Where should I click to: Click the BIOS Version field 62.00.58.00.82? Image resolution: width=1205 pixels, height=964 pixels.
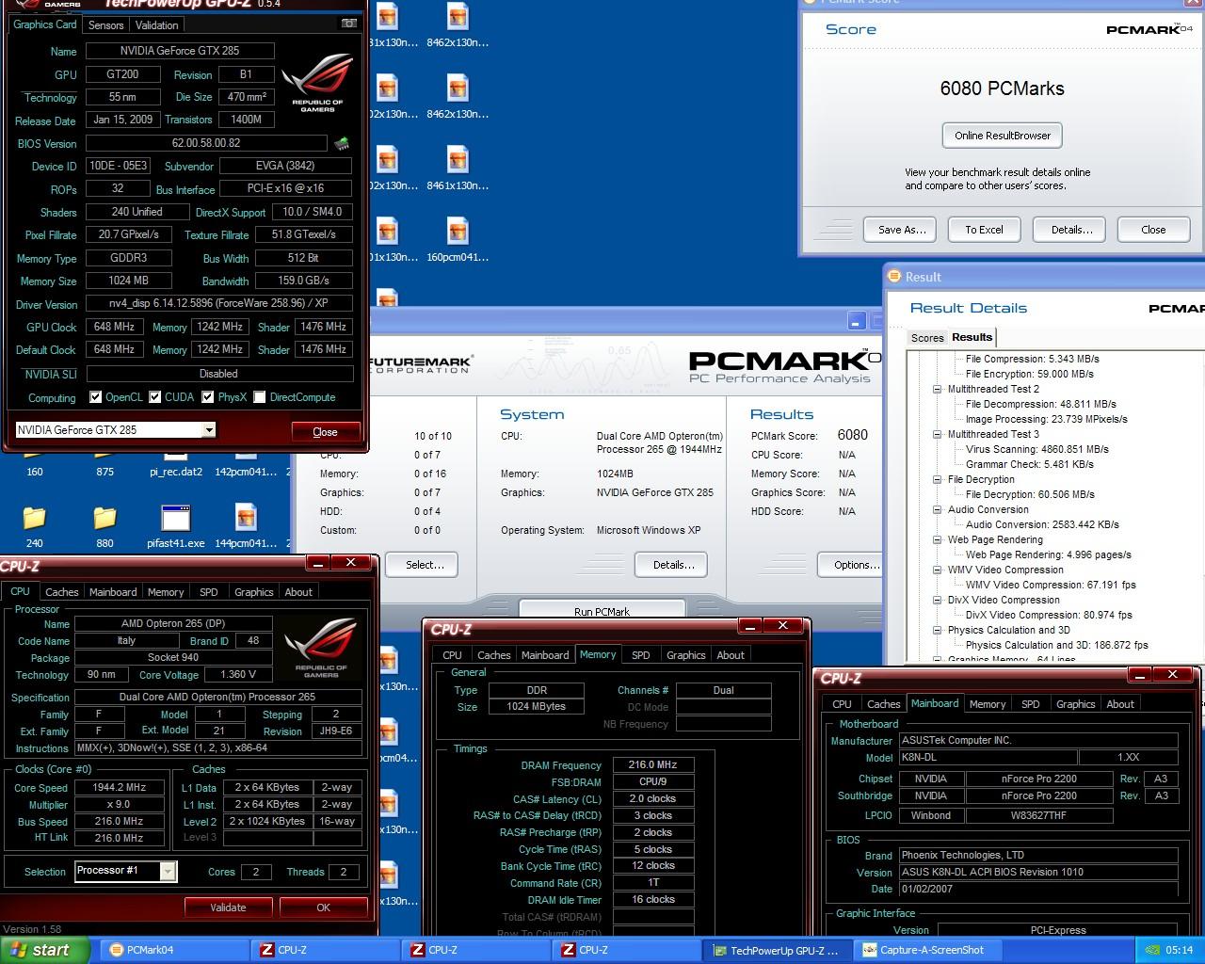tap(206, 143)
